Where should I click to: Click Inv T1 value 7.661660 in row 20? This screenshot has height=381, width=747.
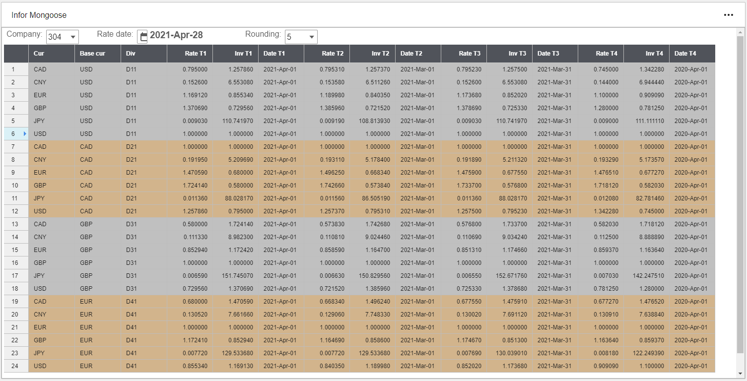click(236, 314)
